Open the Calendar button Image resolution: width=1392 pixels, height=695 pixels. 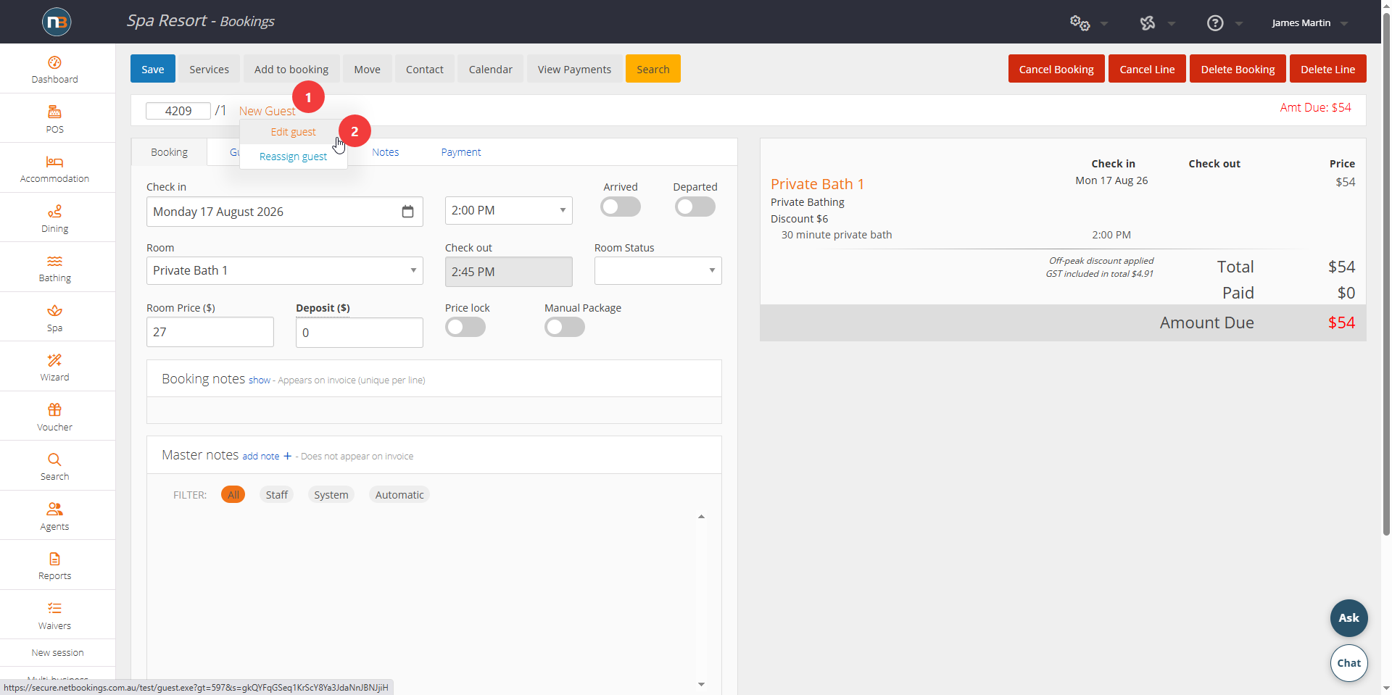coord(490,69)
